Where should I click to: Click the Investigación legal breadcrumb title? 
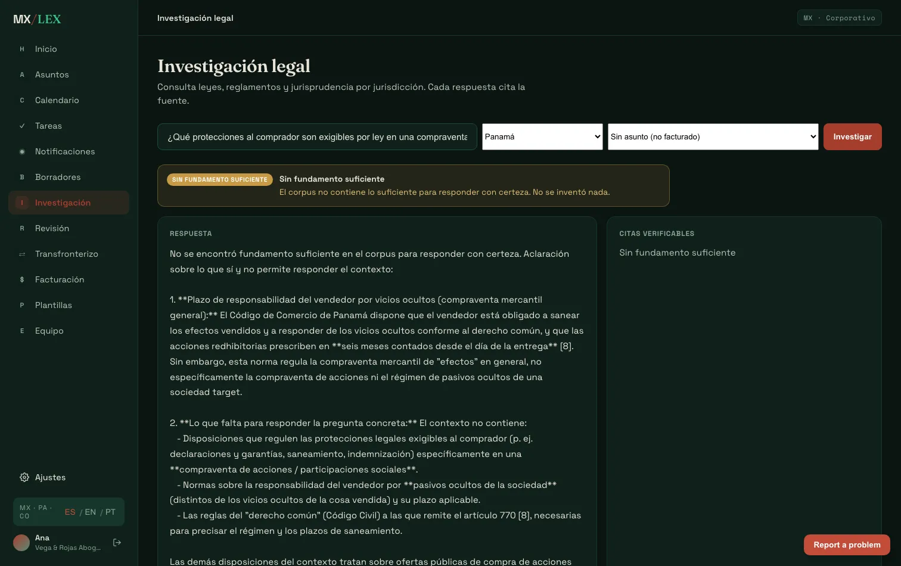coord(195,18)
